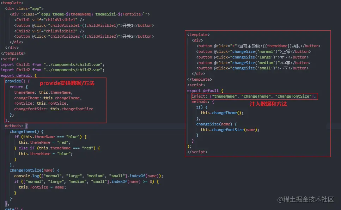Image resolution: width=341 pixels, height=210 pixels.
Task: Click the 'changeTheme: this.changeTheme,' line
Action: pyautogui.click(x=48, y=98)
